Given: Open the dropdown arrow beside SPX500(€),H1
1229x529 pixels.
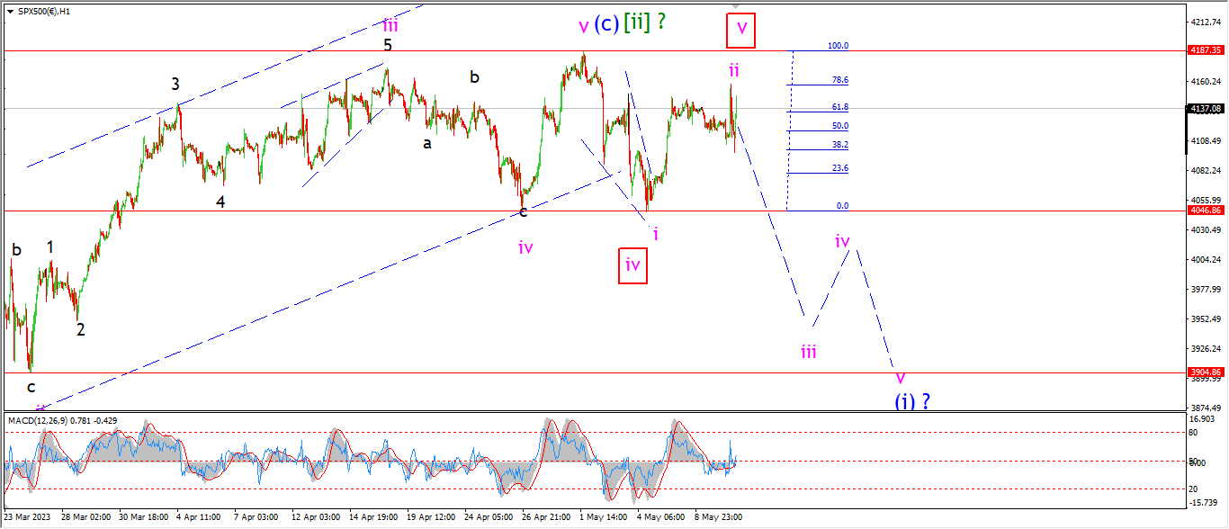Looking at the screenshot, I should (9, 11).
